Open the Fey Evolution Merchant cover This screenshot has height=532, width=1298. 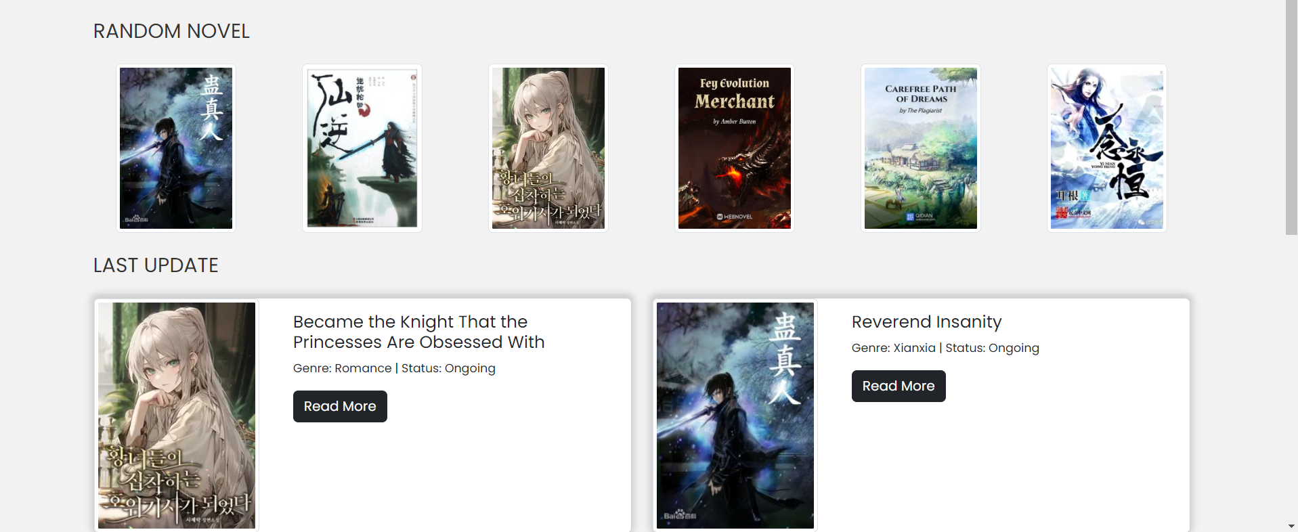point(735,148)
